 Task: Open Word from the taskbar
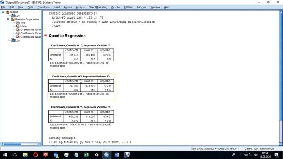(x=117, y=155)
